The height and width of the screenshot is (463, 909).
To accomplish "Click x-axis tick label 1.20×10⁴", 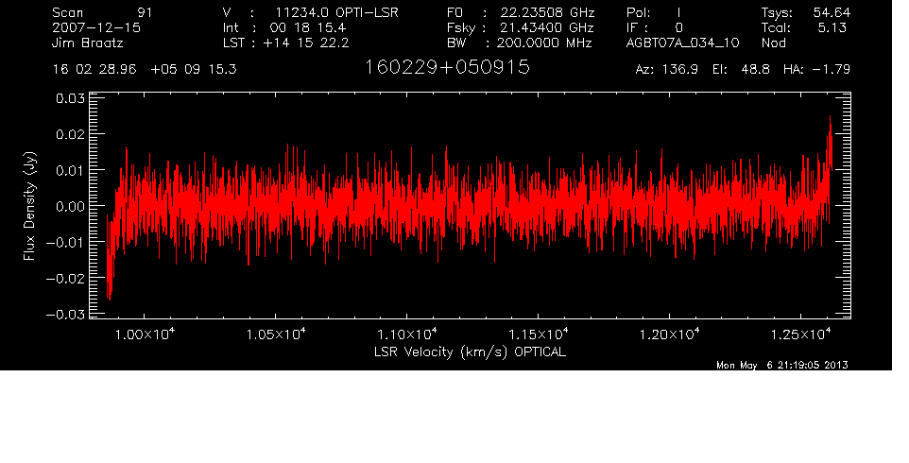I will click(670, 334).
